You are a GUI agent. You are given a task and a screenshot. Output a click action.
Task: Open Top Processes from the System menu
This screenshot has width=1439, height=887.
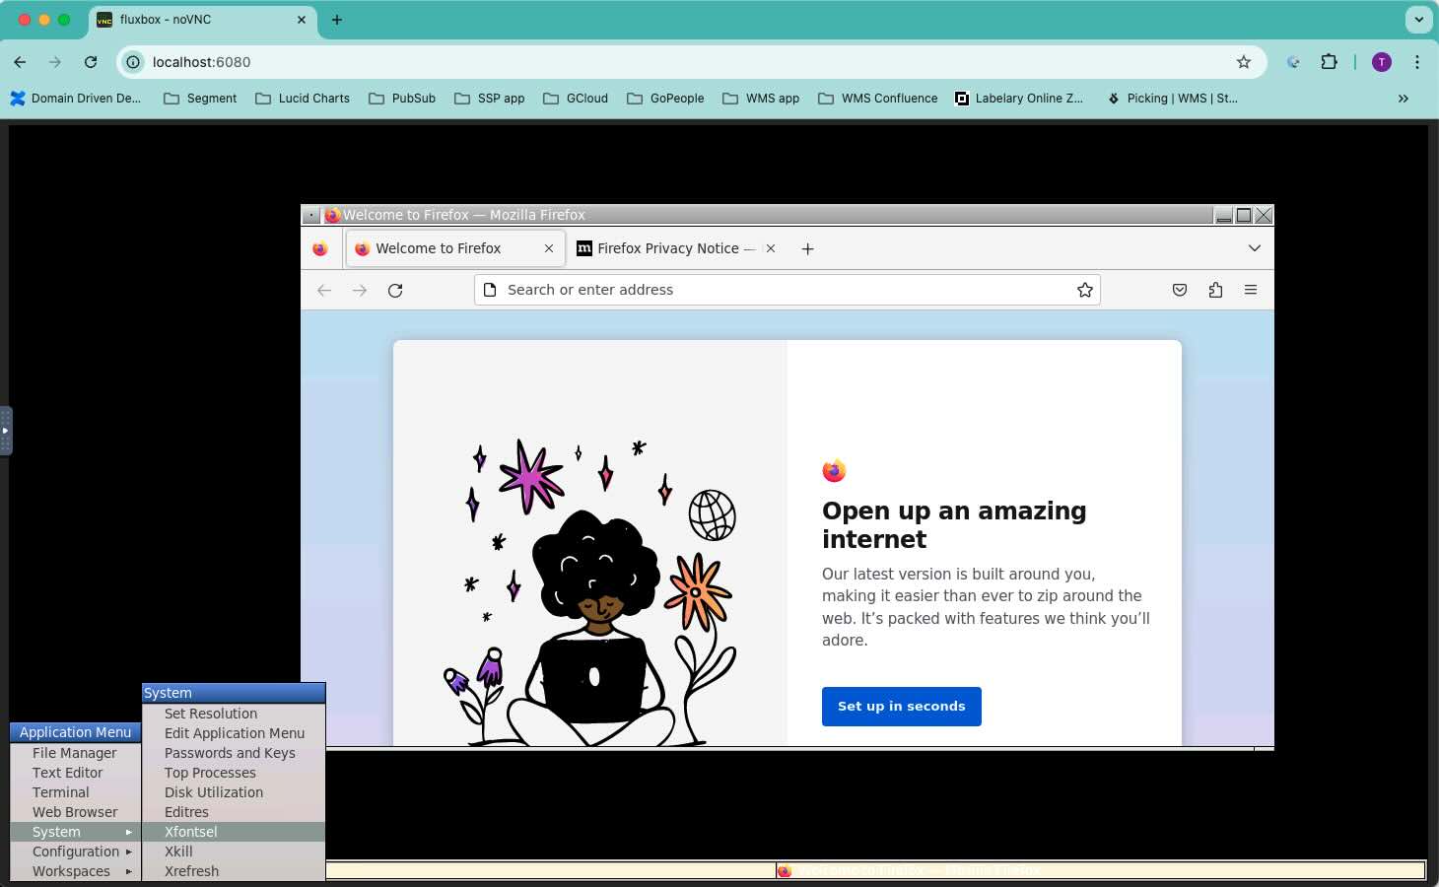(234, 773)
